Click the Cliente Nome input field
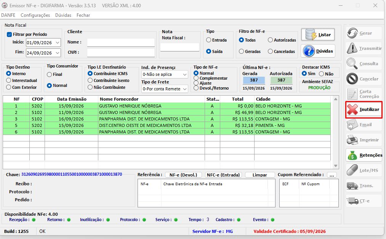The height and width of the screenshot is (239, 386). coord(121,42)
